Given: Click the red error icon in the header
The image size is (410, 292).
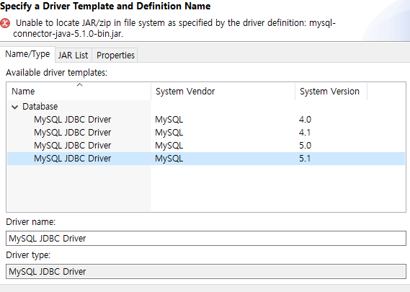Looking at the screenshot, I should click(x=5, y=23).
